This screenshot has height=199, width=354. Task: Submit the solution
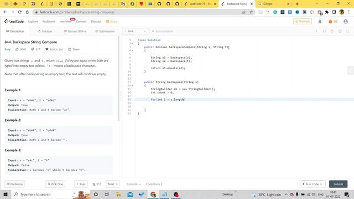pos(338,184)
